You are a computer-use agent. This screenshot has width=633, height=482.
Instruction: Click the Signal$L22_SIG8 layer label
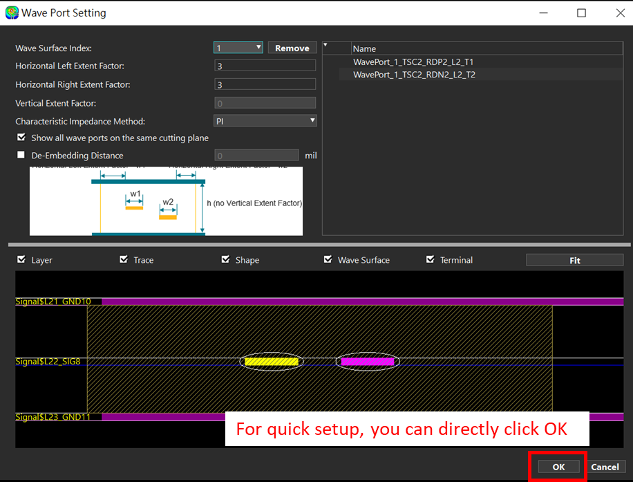pyautogui.click(x=48, y=361)
